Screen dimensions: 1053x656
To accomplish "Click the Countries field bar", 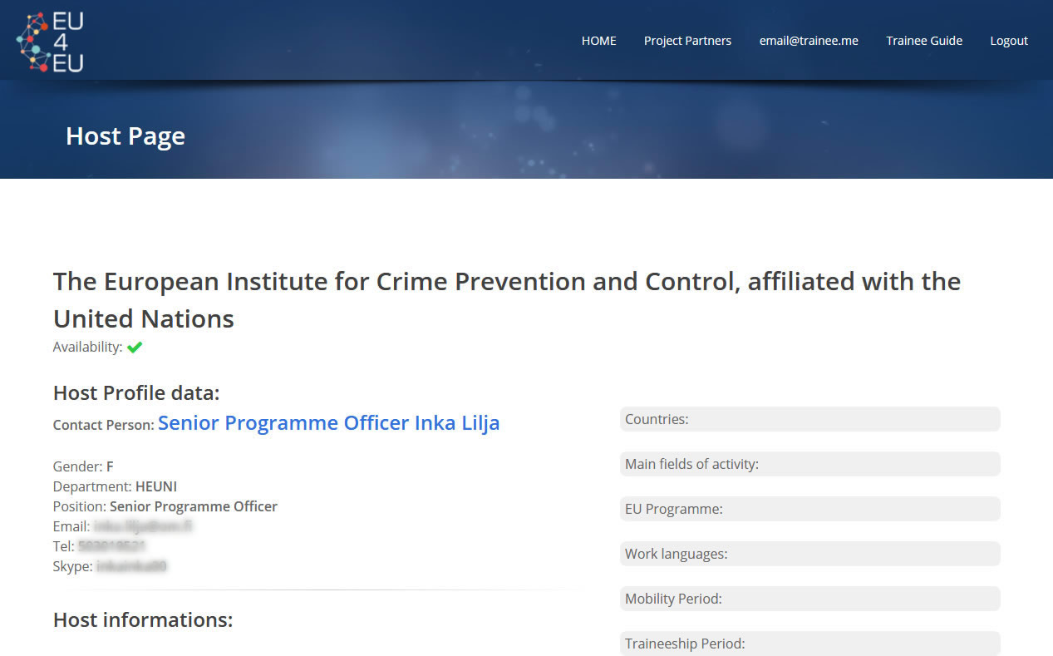I will pos(810,419).
